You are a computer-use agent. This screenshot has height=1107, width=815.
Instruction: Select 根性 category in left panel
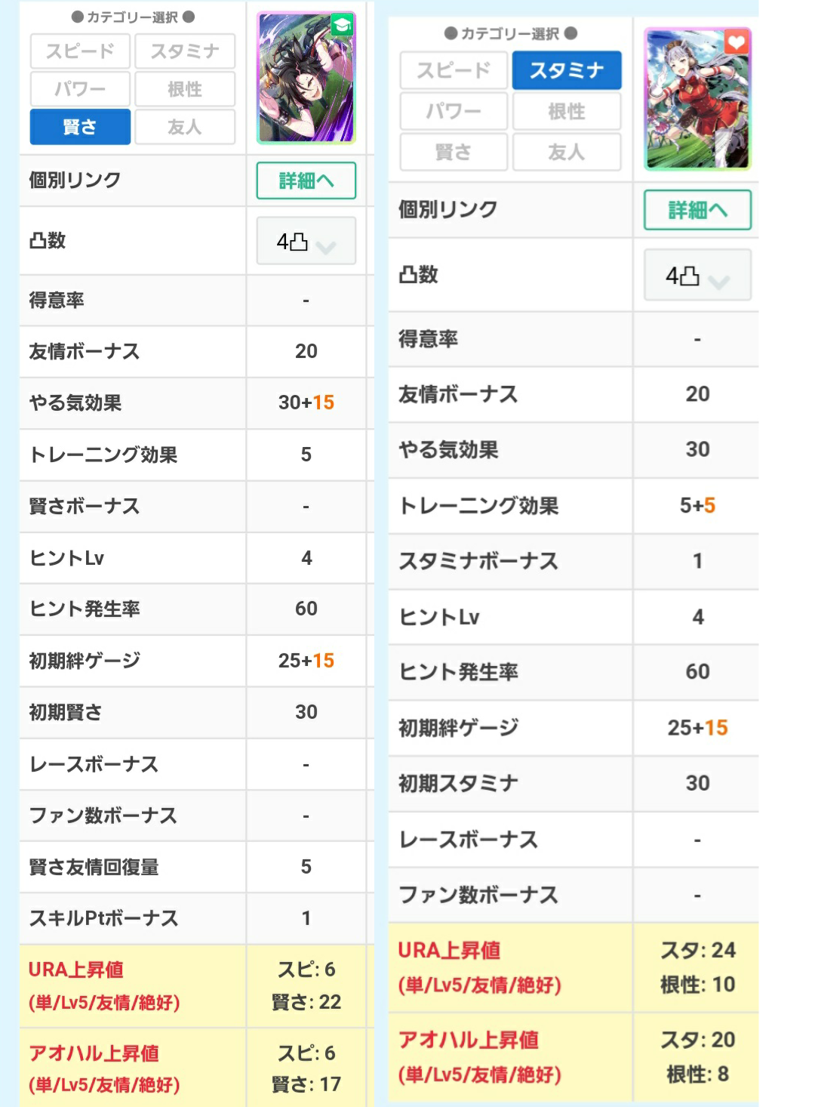point(185,89)
